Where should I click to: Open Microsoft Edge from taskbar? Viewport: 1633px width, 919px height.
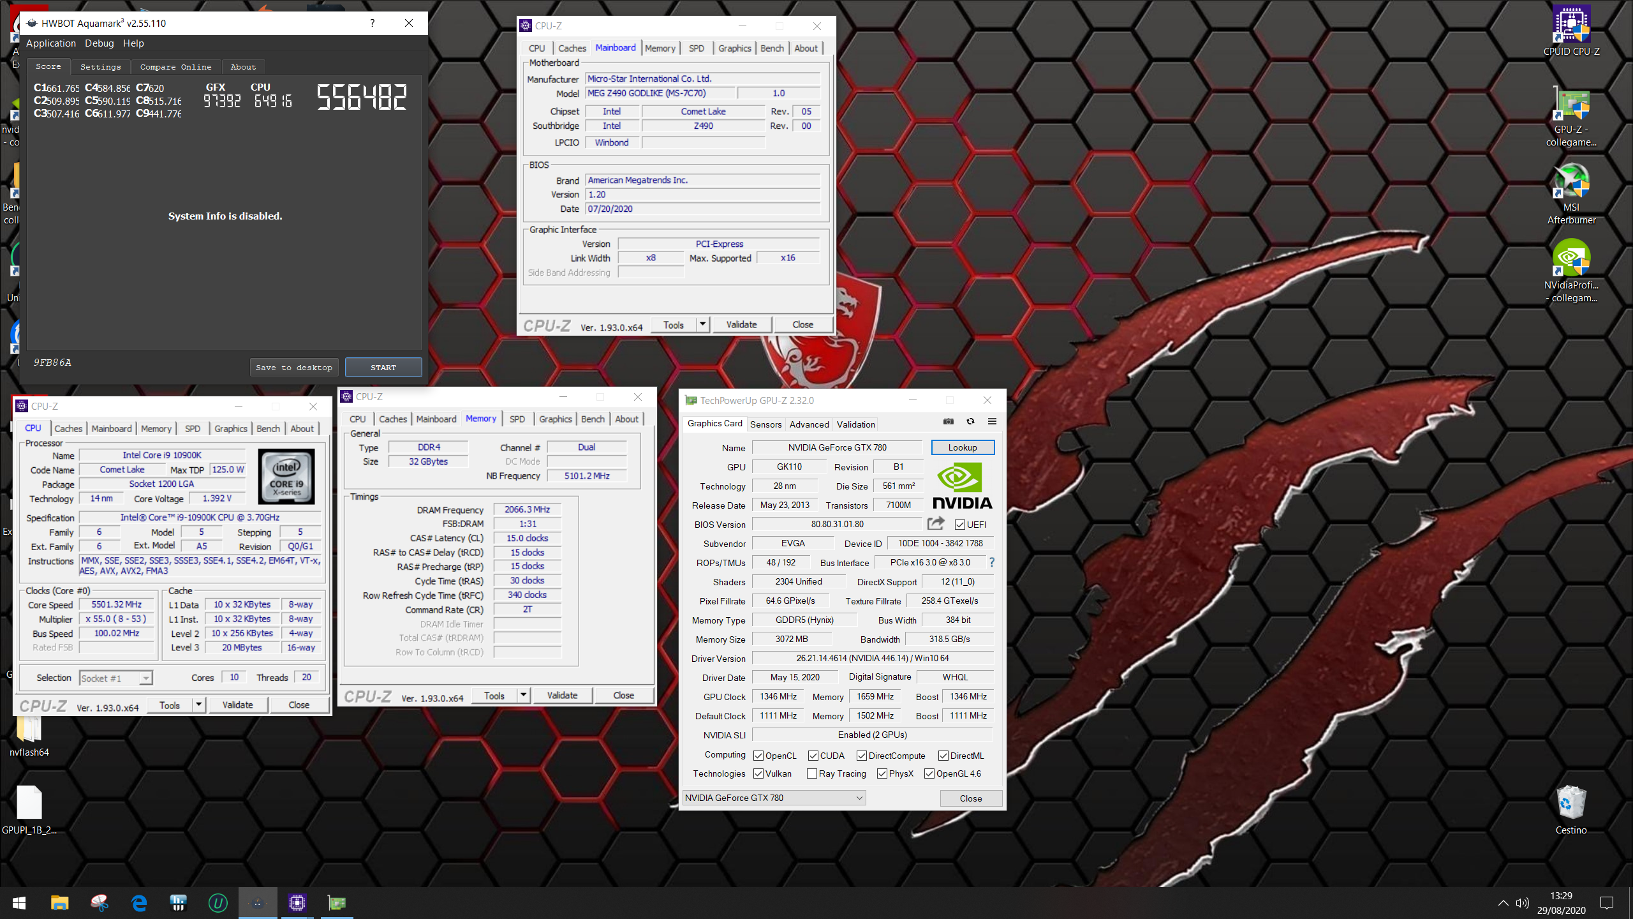tap(138, 903)
